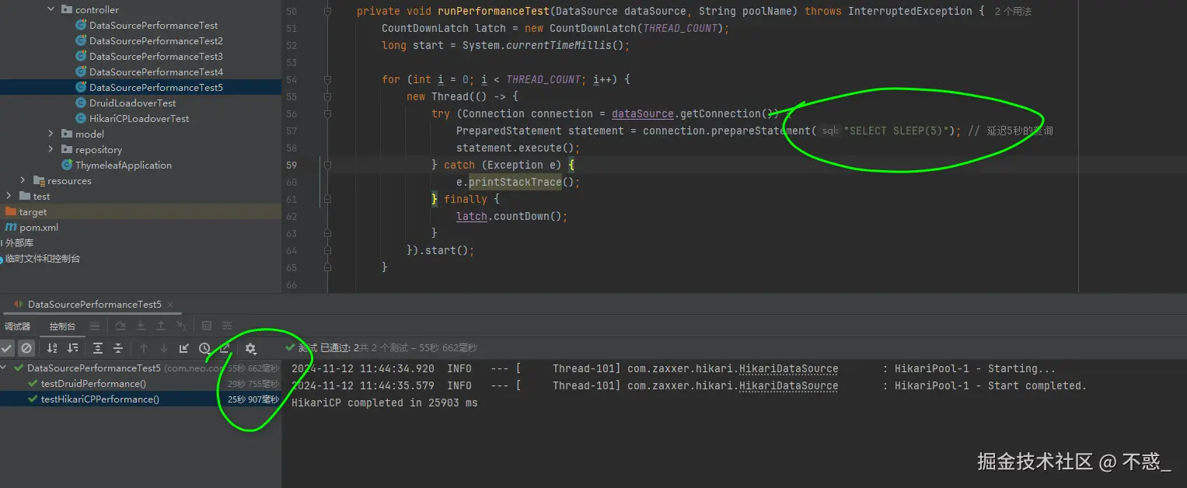Click test status text '测试 已通过: 2'

click(x=328, y=348)
